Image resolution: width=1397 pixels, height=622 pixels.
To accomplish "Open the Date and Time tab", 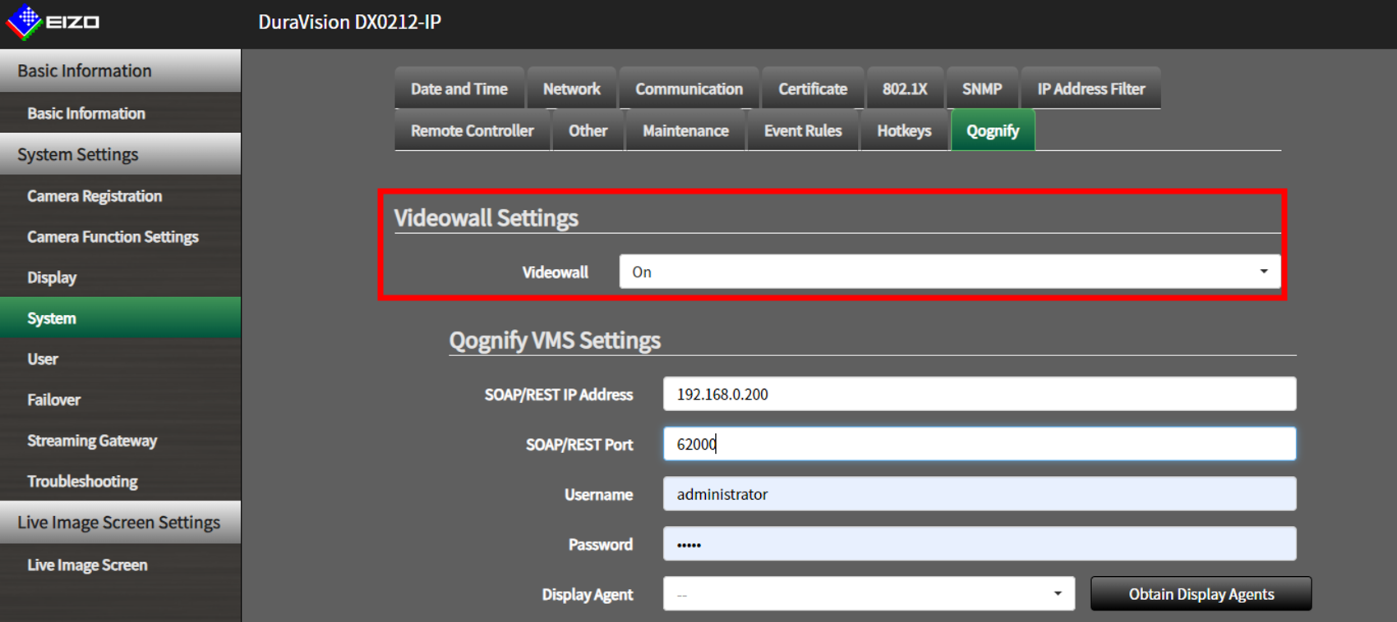I will (x=459, y=89).
